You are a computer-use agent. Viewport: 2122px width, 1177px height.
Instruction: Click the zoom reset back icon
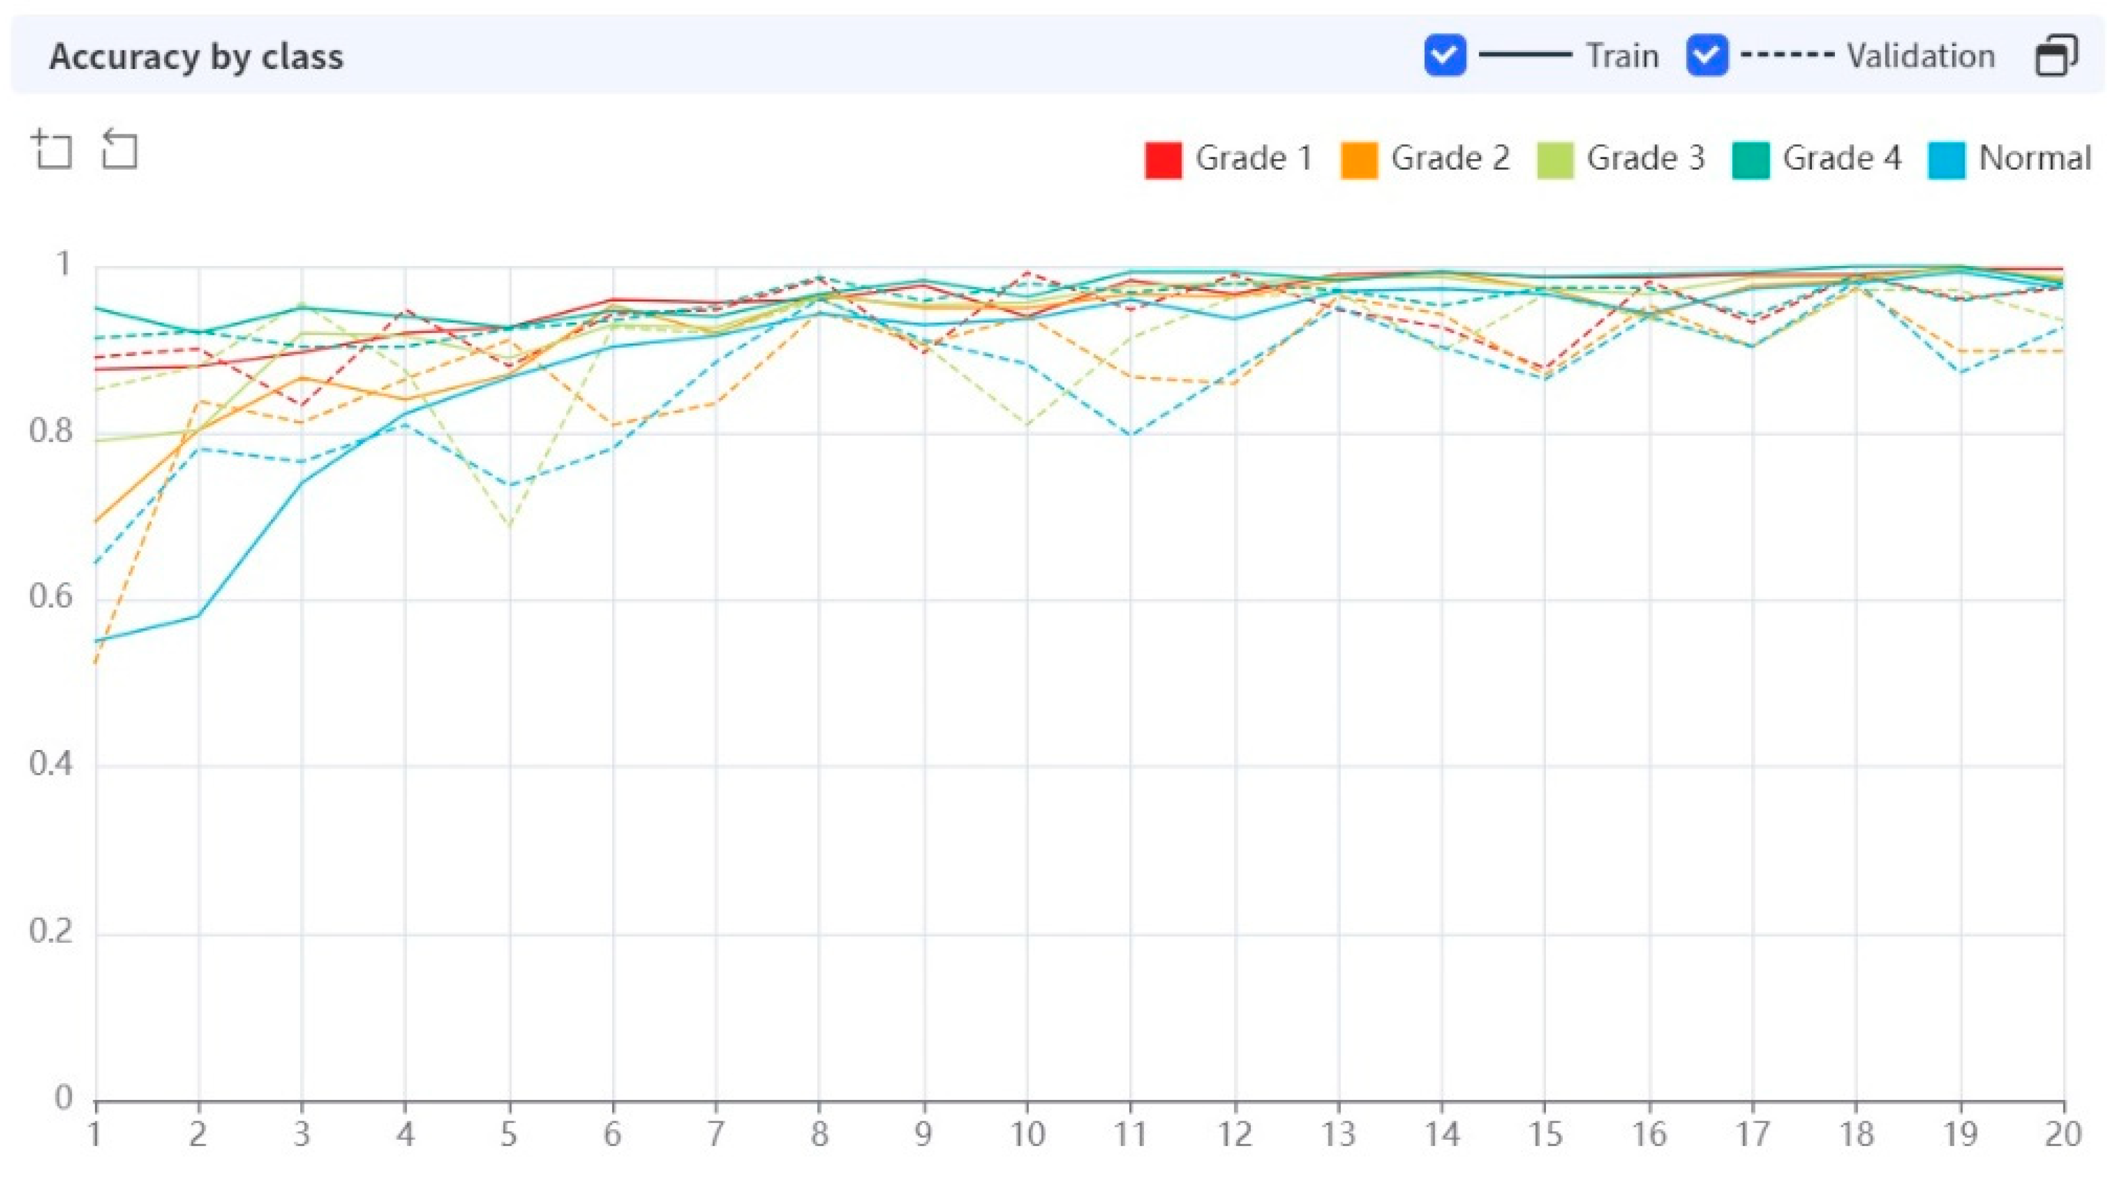[119, 150]
